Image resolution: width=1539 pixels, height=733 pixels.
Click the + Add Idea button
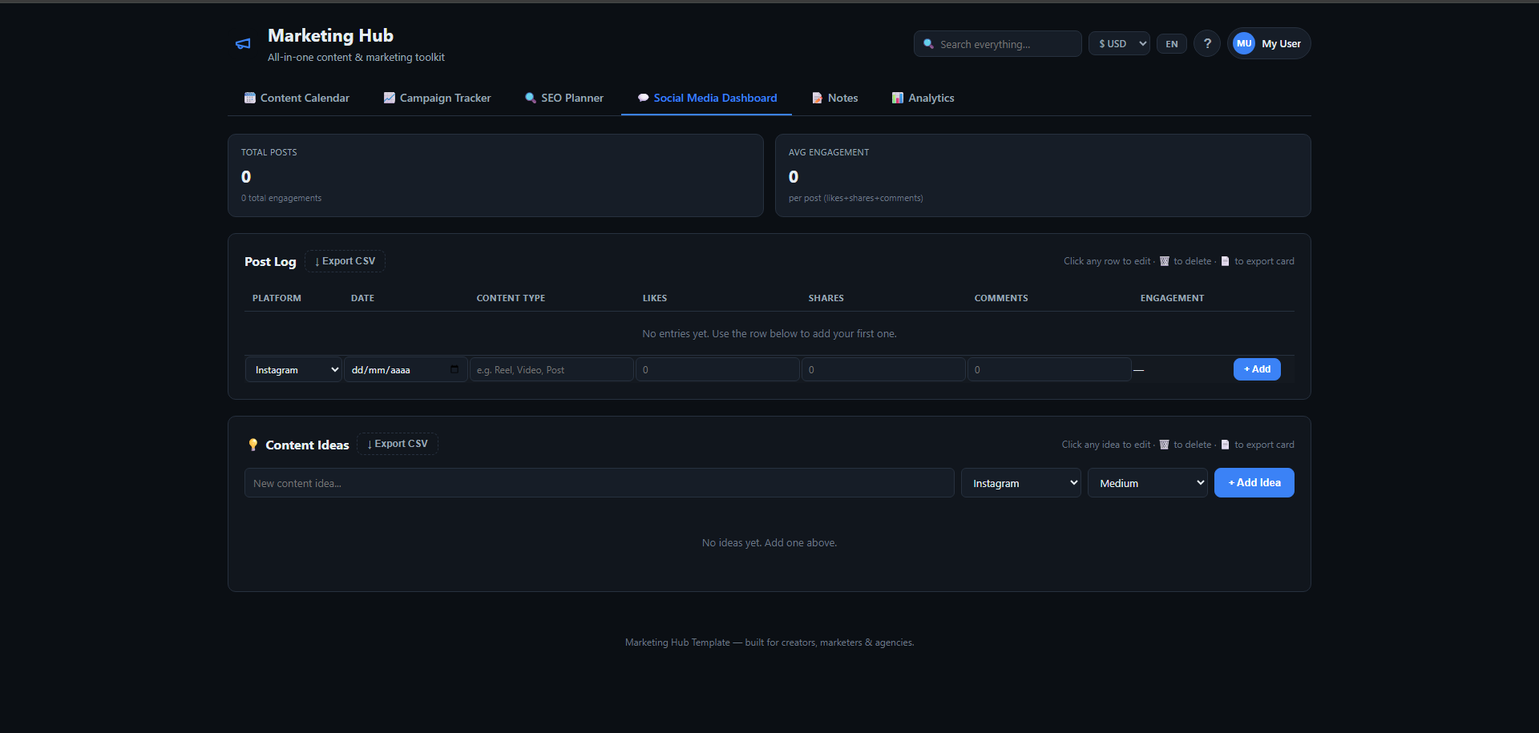click(1254, 483)
